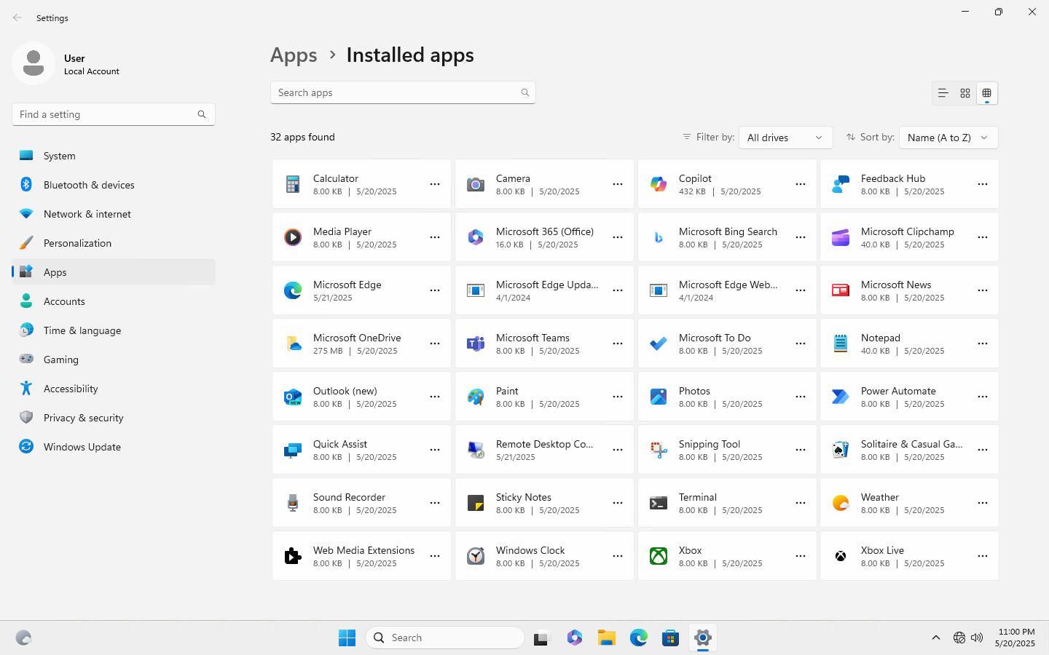Click the Snipping Tool icon

(x=659, y=450)
